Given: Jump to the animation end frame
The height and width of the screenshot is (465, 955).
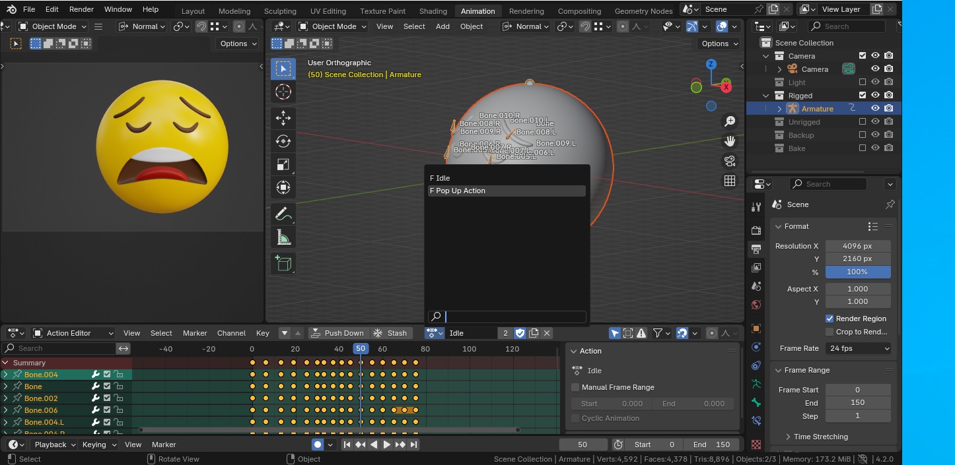Looking at the screenshot, I should [x=414, y=445].
